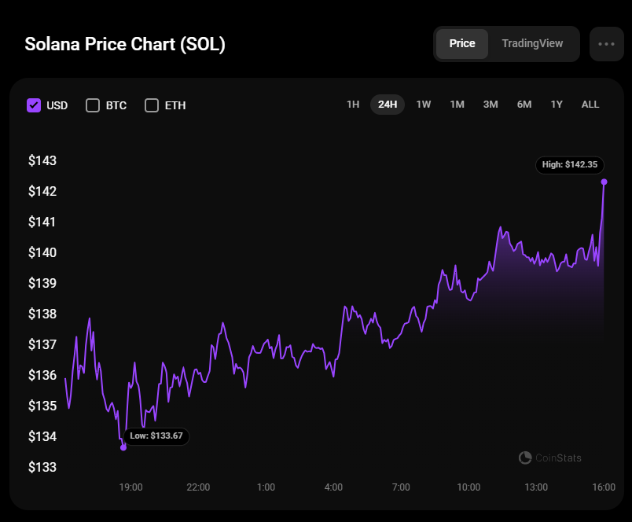
Task: Select the 1W time range
Action: point(424,105)
